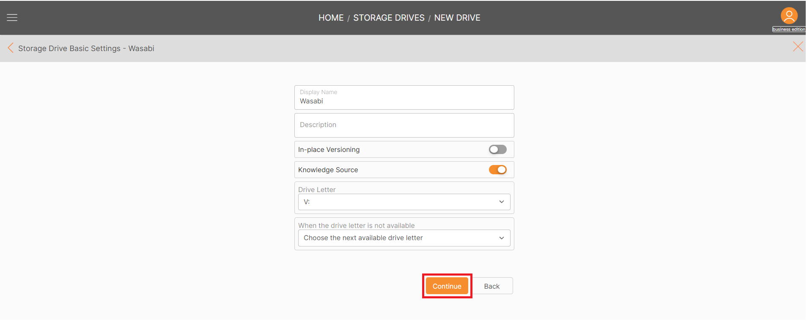Disable the Knowledge Source toggle
807x322 pixels.
(497, 170)
